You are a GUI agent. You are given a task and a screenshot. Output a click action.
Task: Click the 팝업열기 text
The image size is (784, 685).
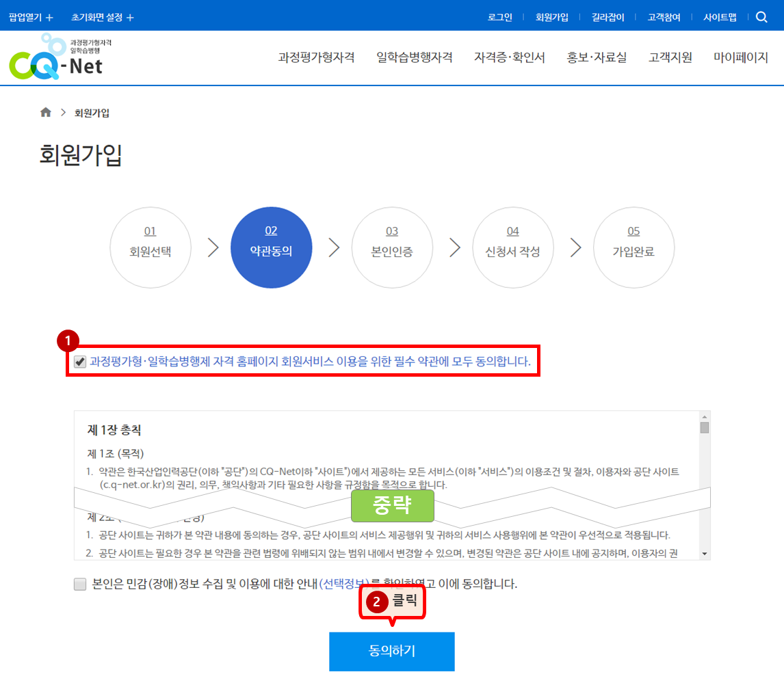25,18
